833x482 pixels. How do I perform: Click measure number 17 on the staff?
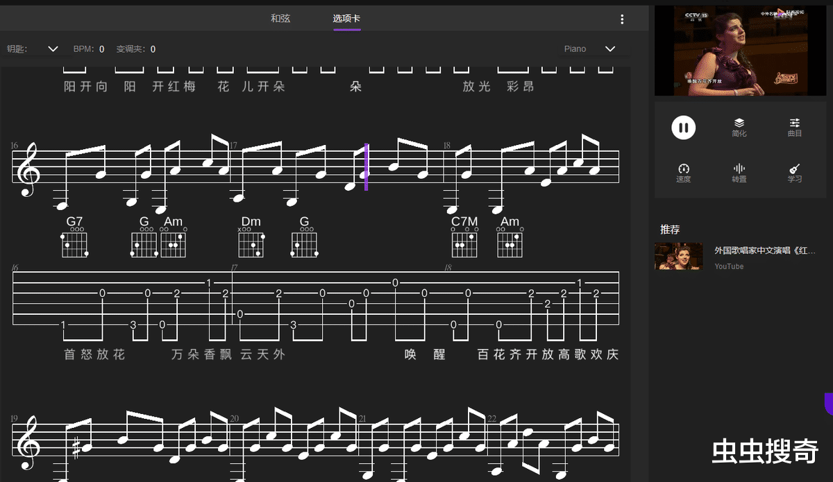click(x=234, y=146)
